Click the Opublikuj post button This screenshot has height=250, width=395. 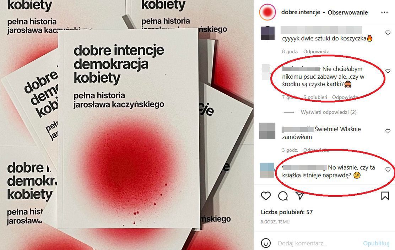click(x=376, y=243)
